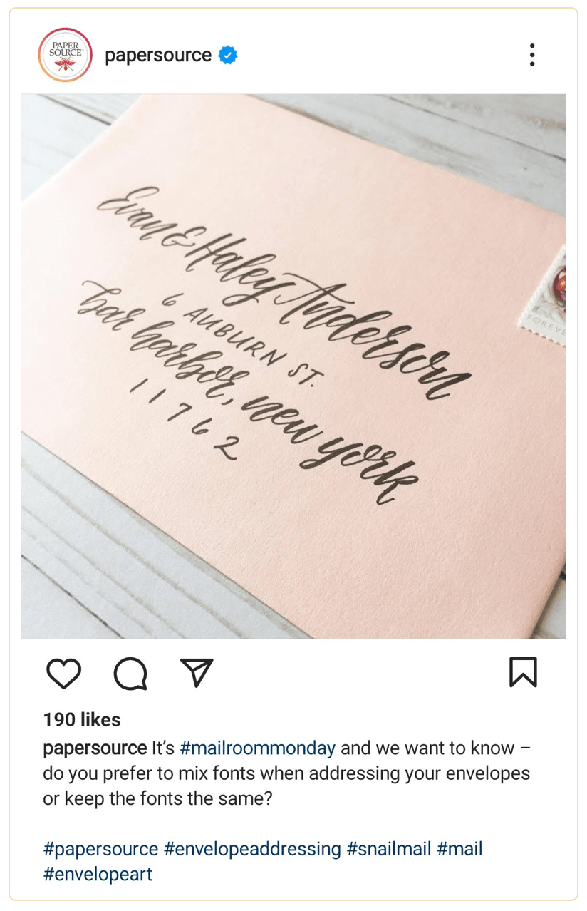This screenshot has width=587, height=911.
Task: Click the blue verified badge
Action: coord(228,55)
